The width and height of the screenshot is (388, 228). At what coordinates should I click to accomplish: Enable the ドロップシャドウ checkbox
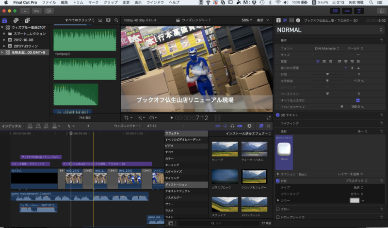277,217
